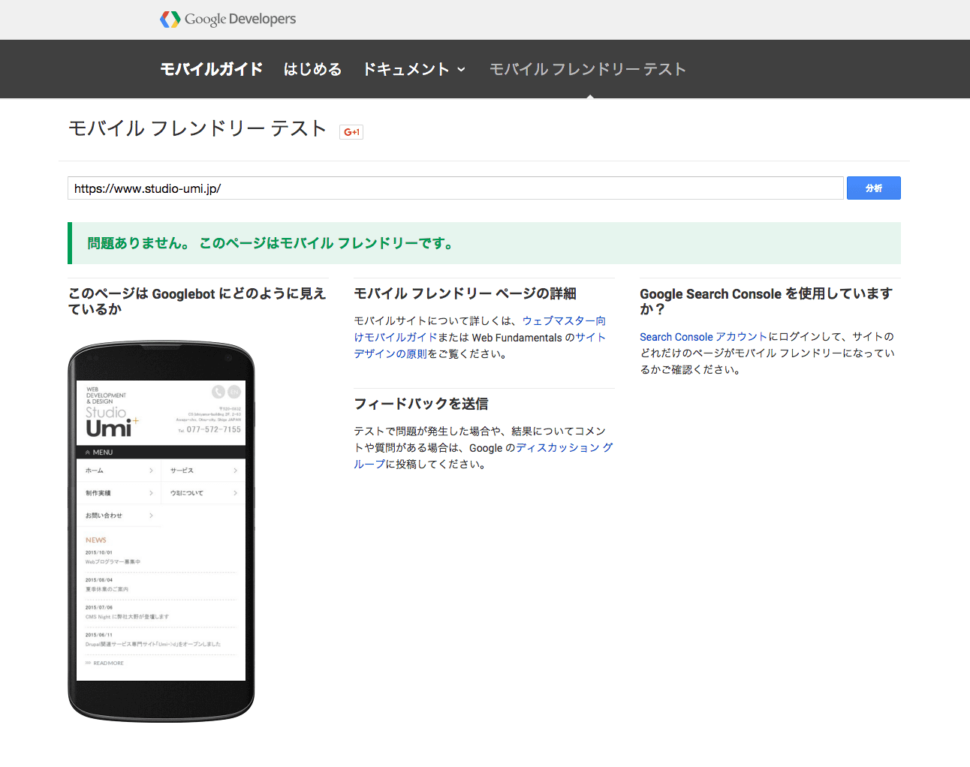Click phone number 077-572-7155 in preview

coord(213,429)
